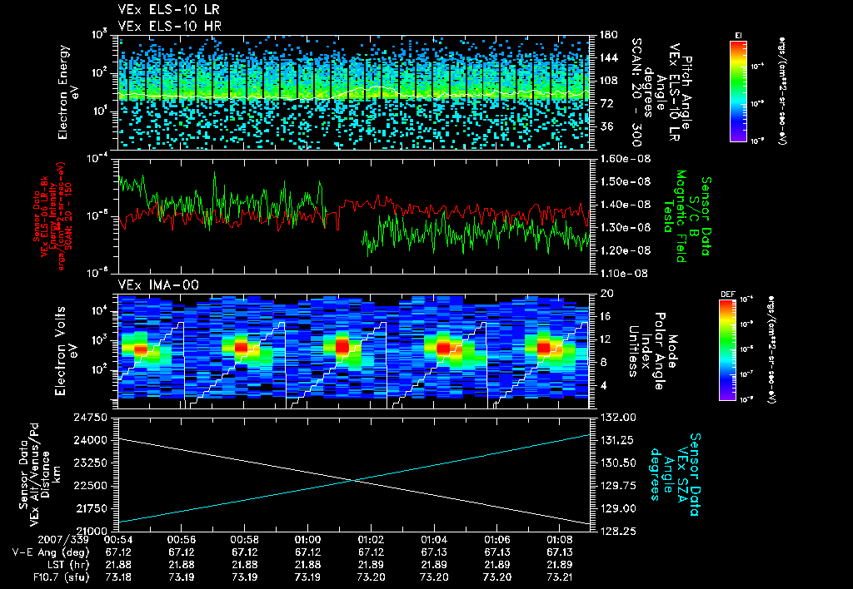Click the 01:08 time tick label

(x=560, y=540)
